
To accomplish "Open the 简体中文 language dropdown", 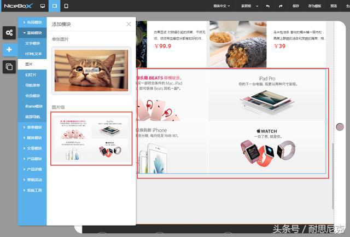I will 222,6.
